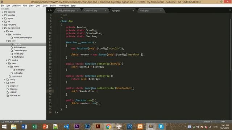Close the HomeController.php tab
The image size is (232, 130).
(78, 11)
